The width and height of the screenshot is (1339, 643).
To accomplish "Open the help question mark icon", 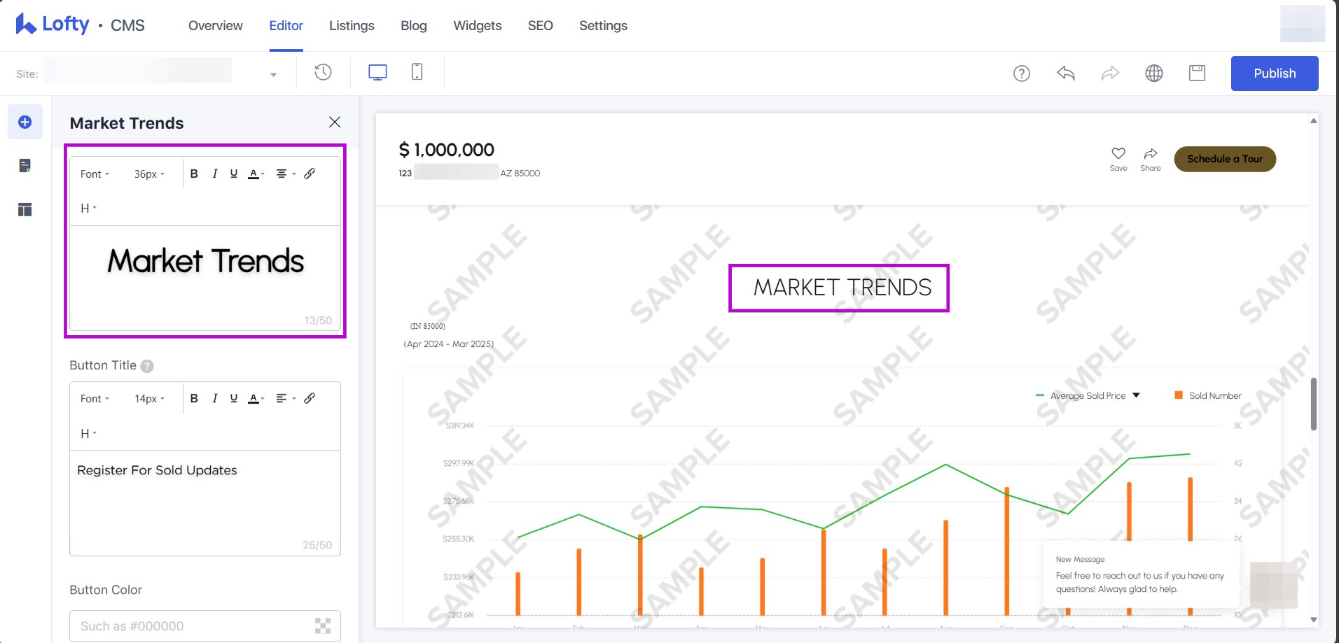I will [1021, 73].
